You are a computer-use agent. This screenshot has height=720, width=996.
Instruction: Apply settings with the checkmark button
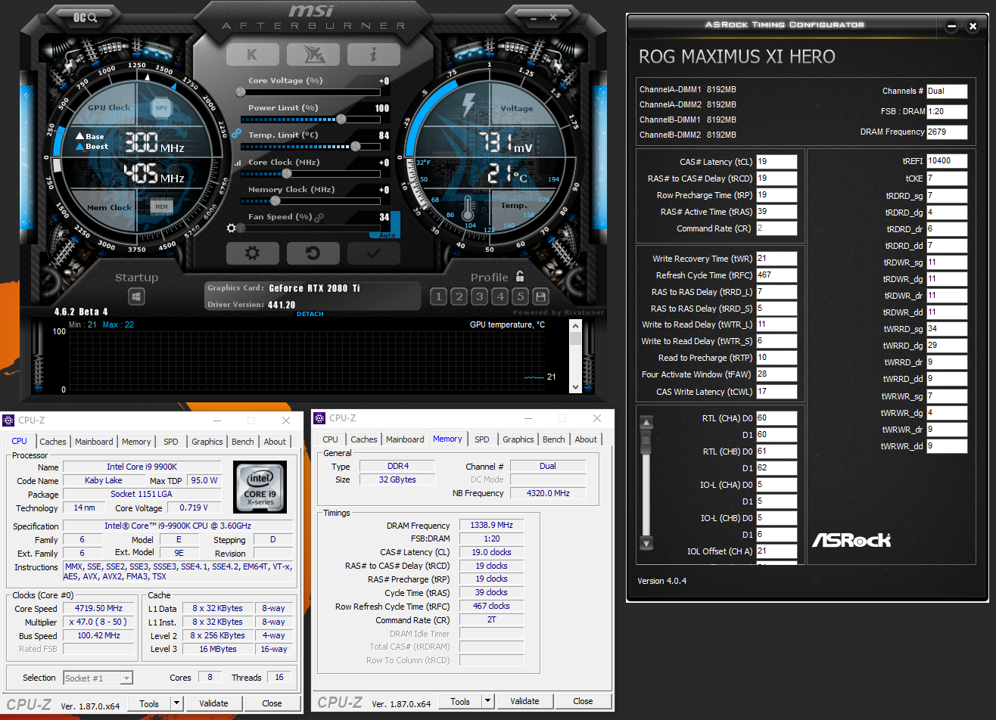373,253
